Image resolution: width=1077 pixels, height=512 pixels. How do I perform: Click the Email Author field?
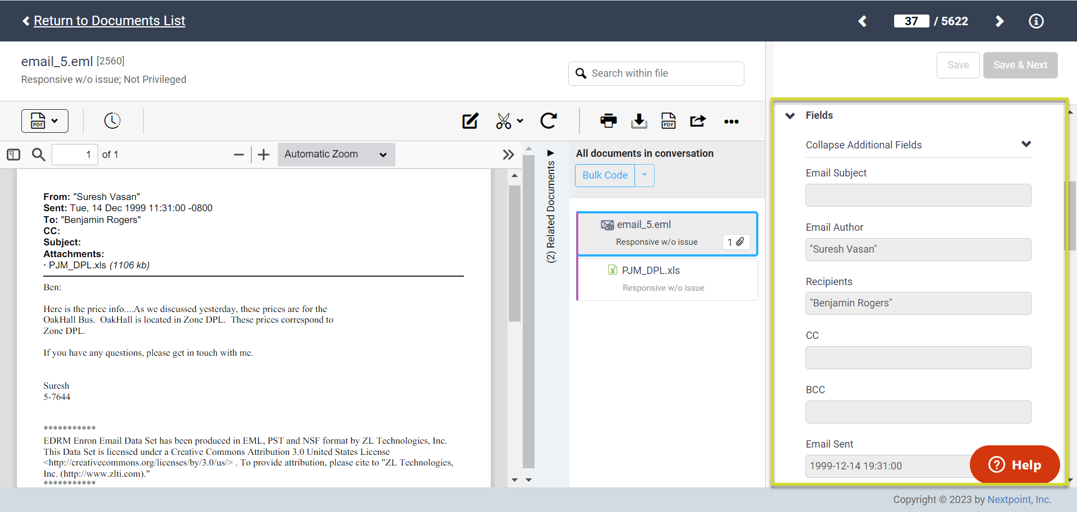(x=918, y=249)
